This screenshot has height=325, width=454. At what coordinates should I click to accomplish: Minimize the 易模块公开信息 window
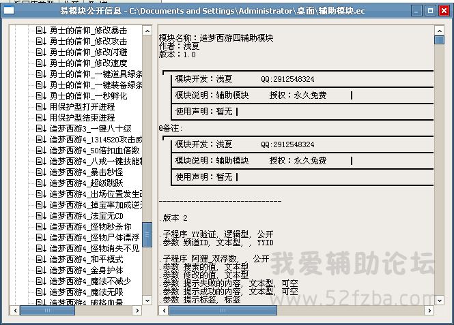click(x=416, y=11)
